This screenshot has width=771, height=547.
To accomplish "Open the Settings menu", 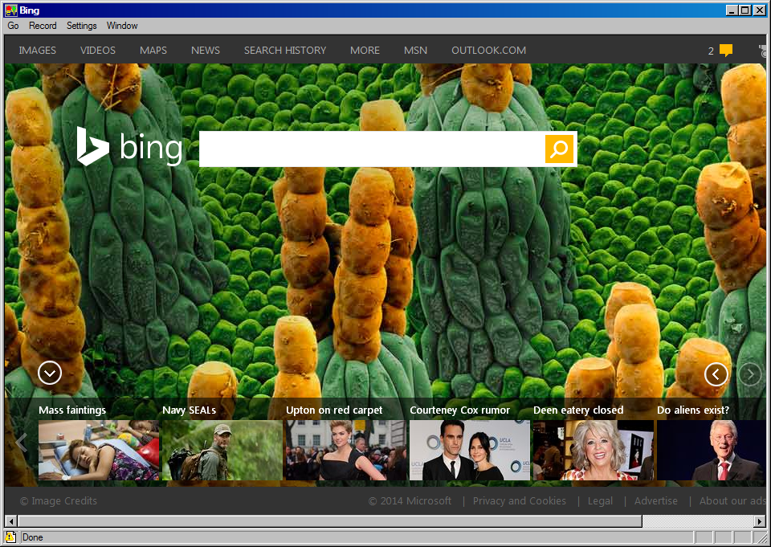I will tap(81, 26).
